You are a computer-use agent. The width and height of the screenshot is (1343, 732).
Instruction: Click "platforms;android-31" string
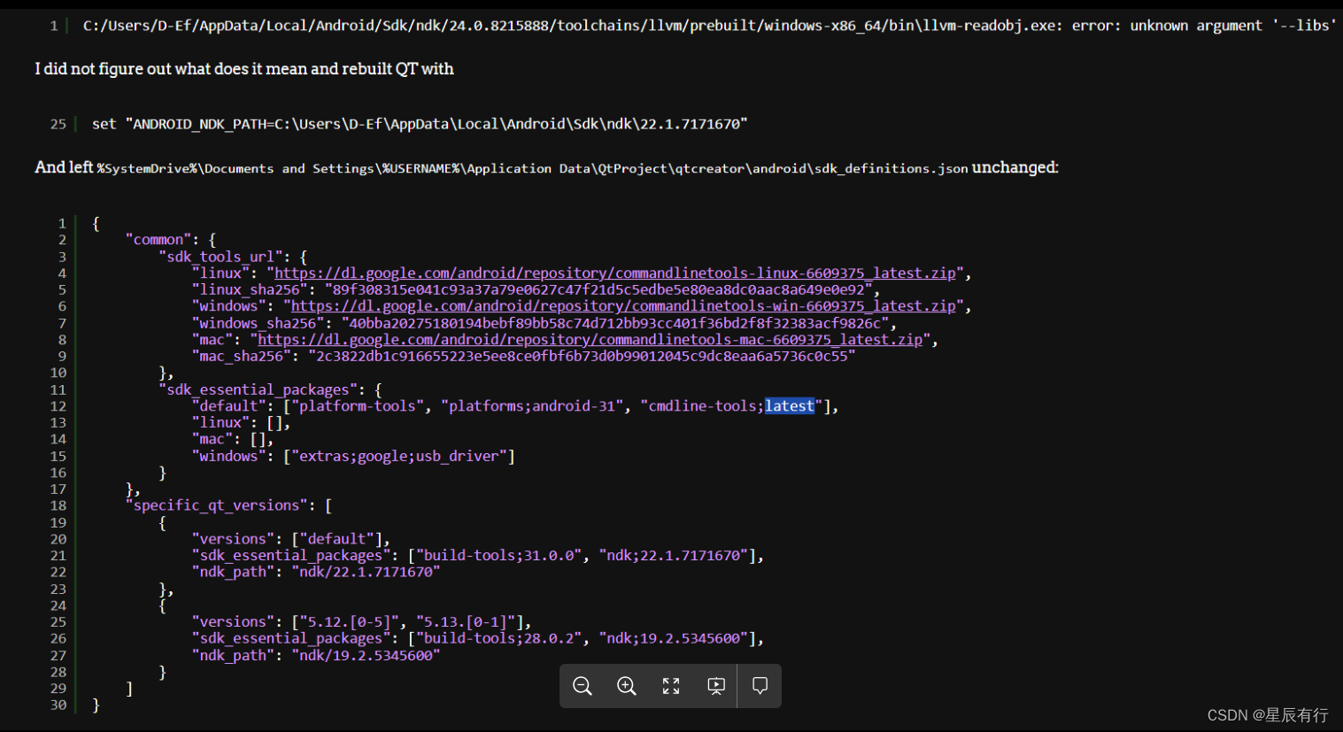(x=532, y=406)
